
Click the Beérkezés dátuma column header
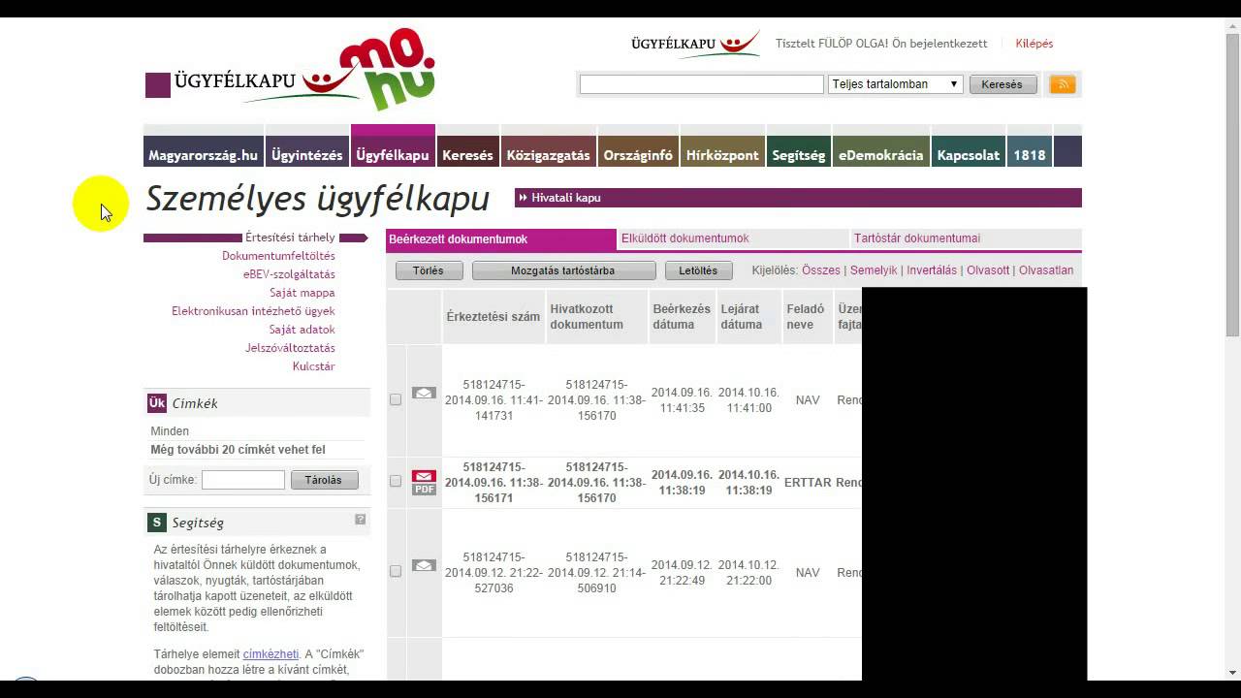[x=682, y=317]
